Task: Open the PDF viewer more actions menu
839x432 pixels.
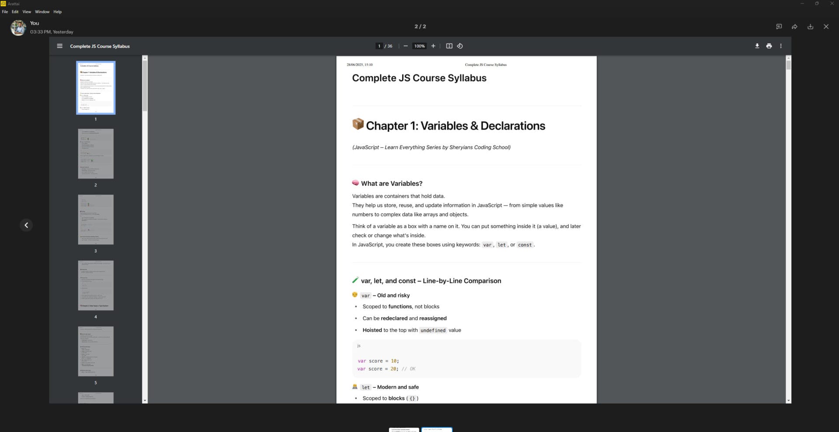Action: click(781, 46)
